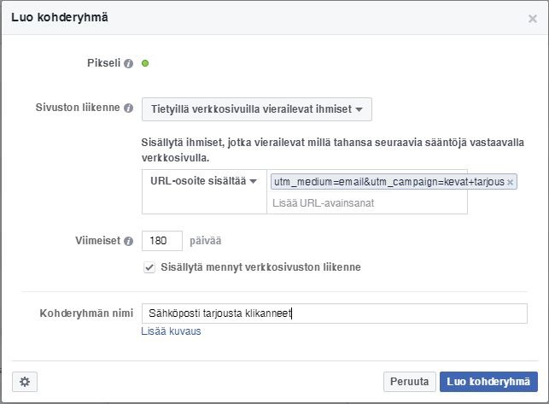Screen dimensions: 549x404
Task: Click the Luo kohderyhmä dialog title
Action: (60, 18)
